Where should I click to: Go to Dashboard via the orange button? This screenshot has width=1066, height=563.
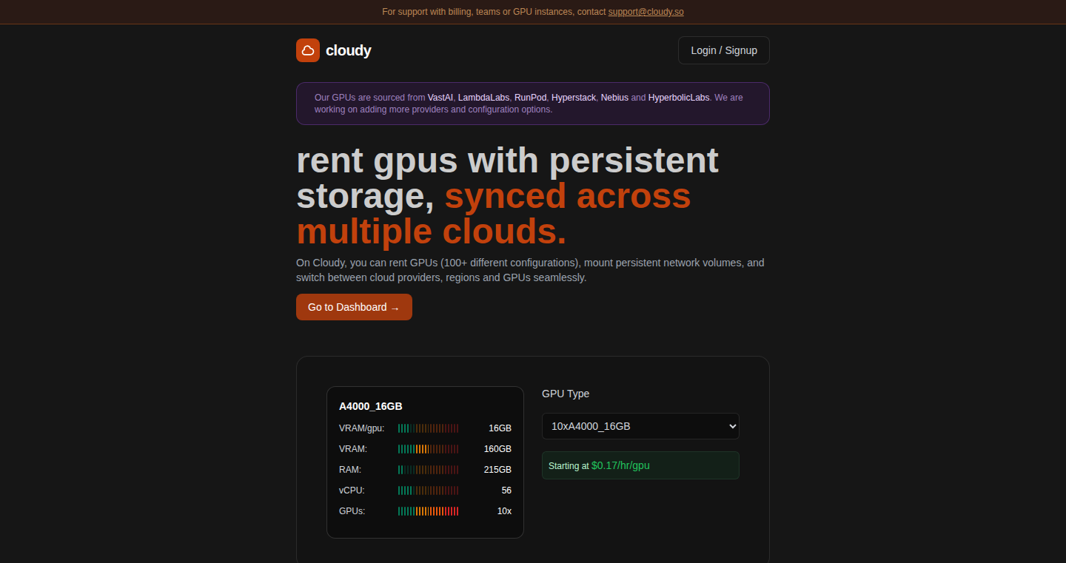(354, 307)
